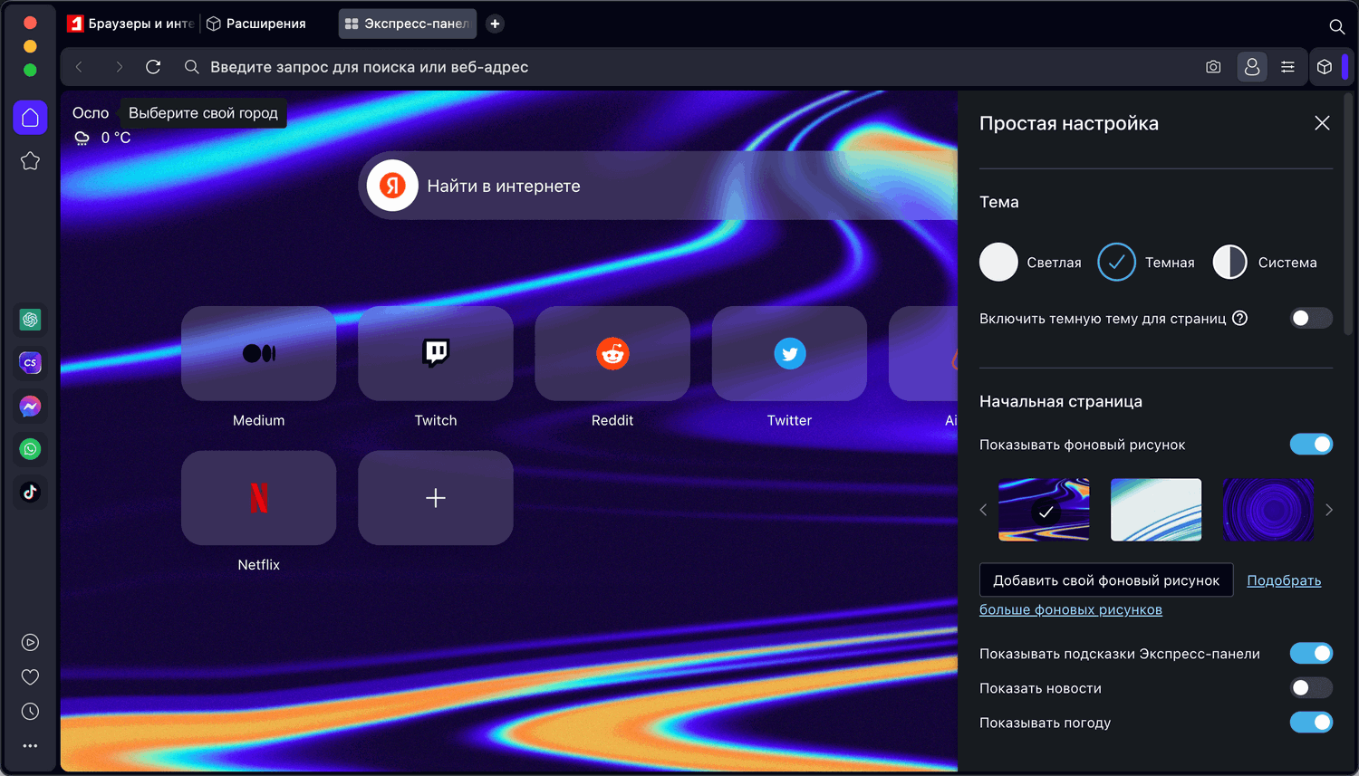Show next wallpapers with right chevron
The image size is (1359, 776).
tap(1328, 510)
